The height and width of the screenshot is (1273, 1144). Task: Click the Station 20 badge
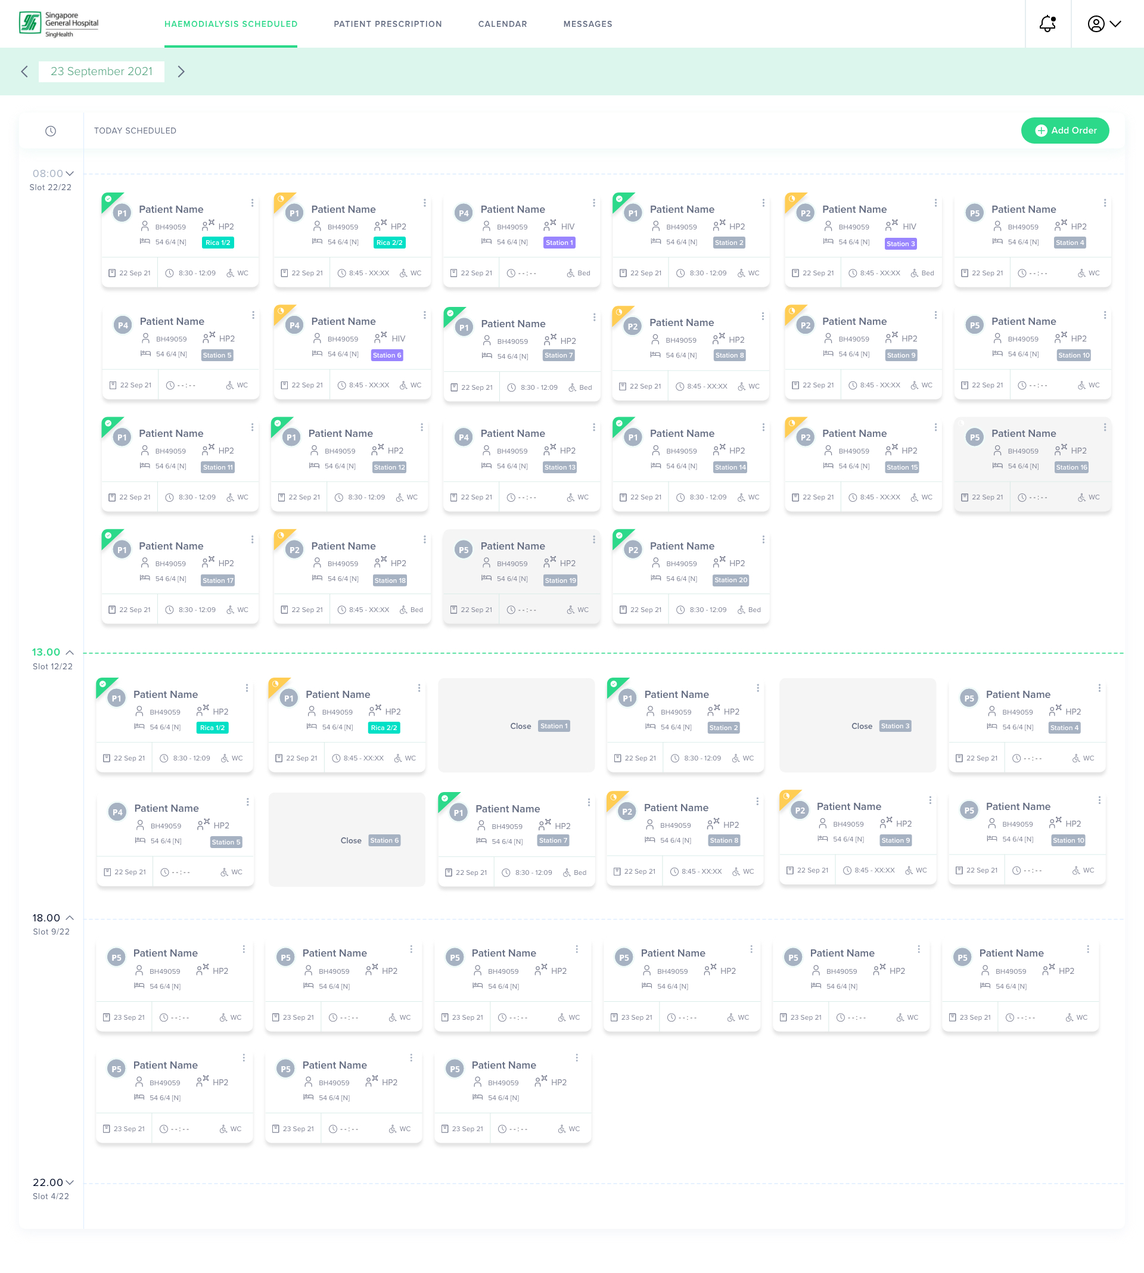tap(731, 580)
